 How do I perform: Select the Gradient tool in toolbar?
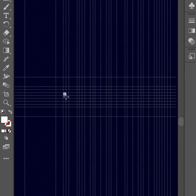coord(6,50)
